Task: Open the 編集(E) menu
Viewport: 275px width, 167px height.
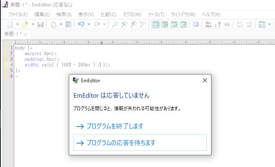Action: pyautogui.click(x=42, y=15)
